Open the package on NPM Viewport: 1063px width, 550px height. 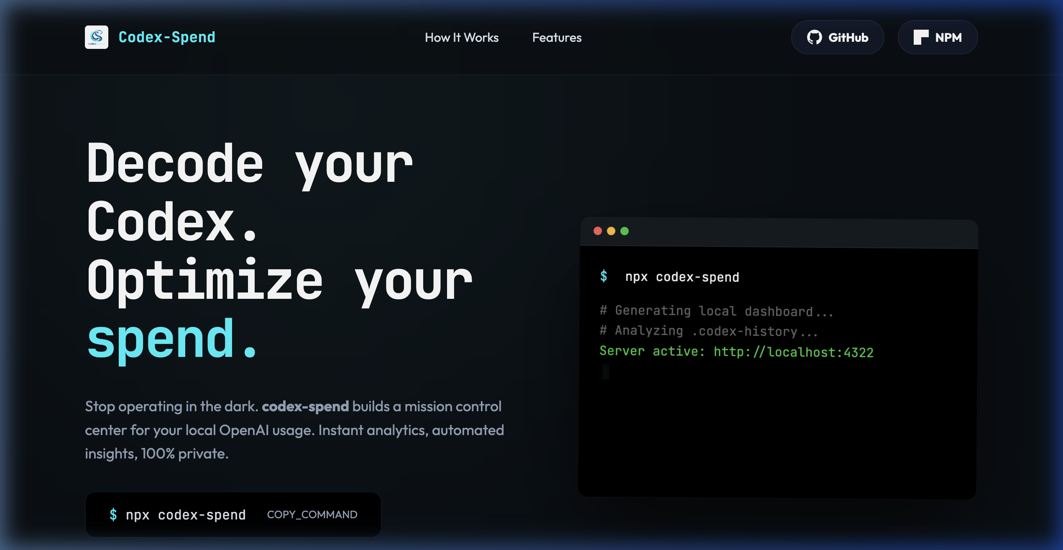coord(938,37)
